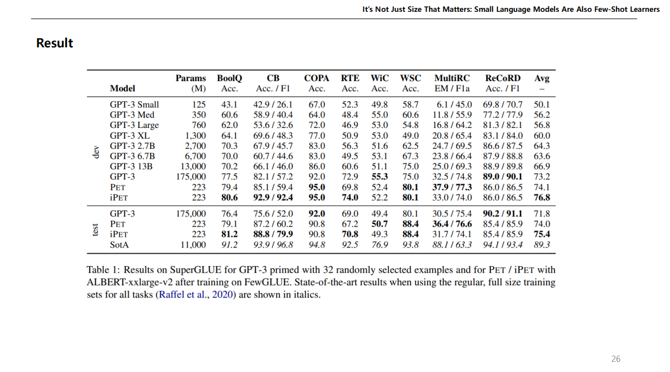Click GPT-3 Small BoolQ value 43.1
The width and height of the screenshot is (670, 372).
pos(229,105)
